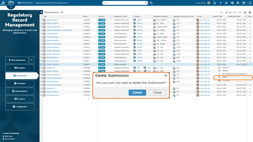Open the new variation plus dropdown in toolbar

pos(236,12)
